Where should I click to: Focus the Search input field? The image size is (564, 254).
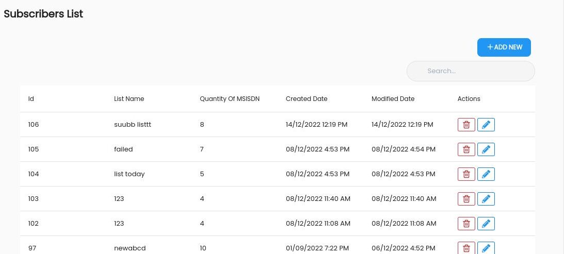click(471, 71)
